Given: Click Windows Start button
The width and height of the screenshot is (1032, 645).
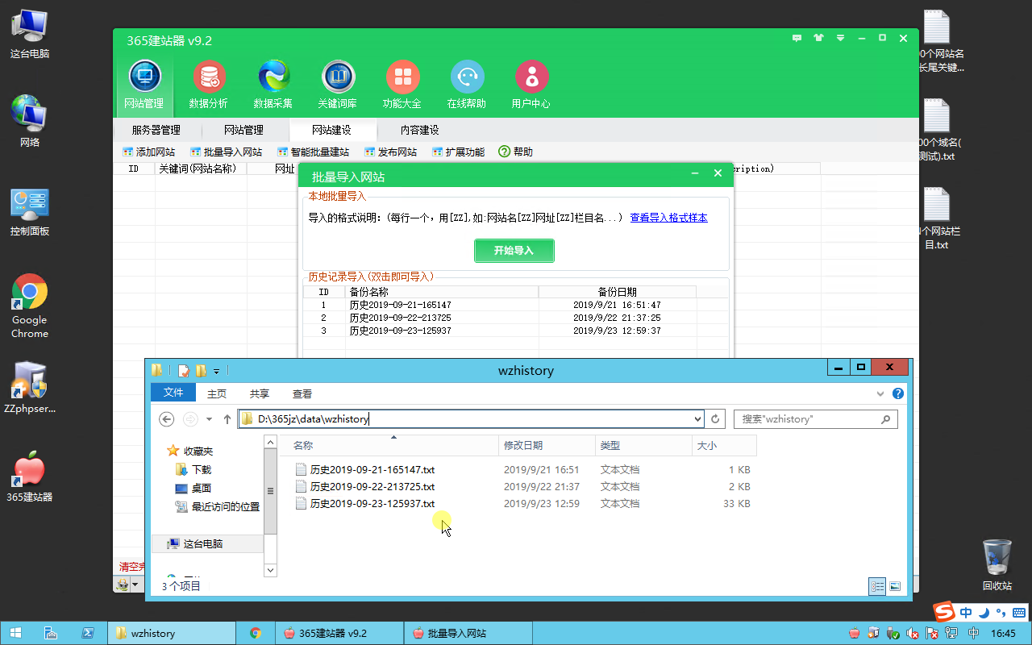Looking at the screenshot, I should [x=15, y=633].
